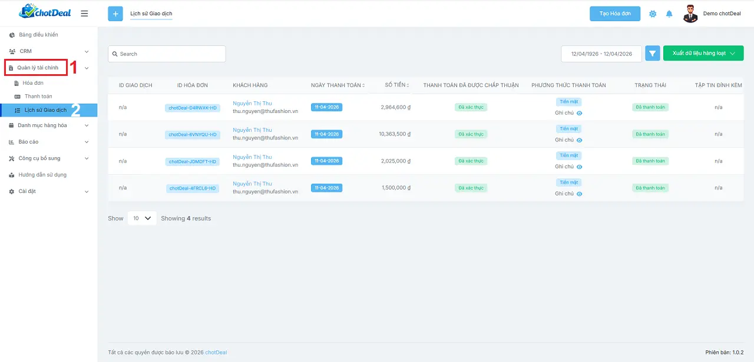Go to Bảng điều khiển in sidebar
Viewport: 754px width, 362px height.
(x=38, y=35)
